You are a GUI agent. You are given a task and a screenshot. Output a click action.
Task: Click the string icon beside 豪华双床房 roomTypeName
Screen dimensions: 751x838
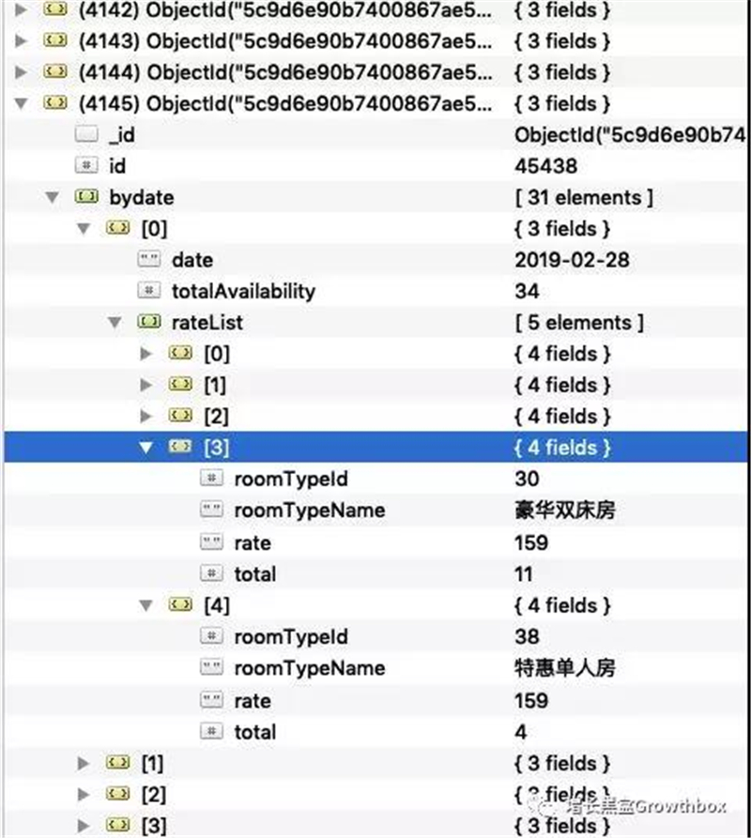(211, 510)
